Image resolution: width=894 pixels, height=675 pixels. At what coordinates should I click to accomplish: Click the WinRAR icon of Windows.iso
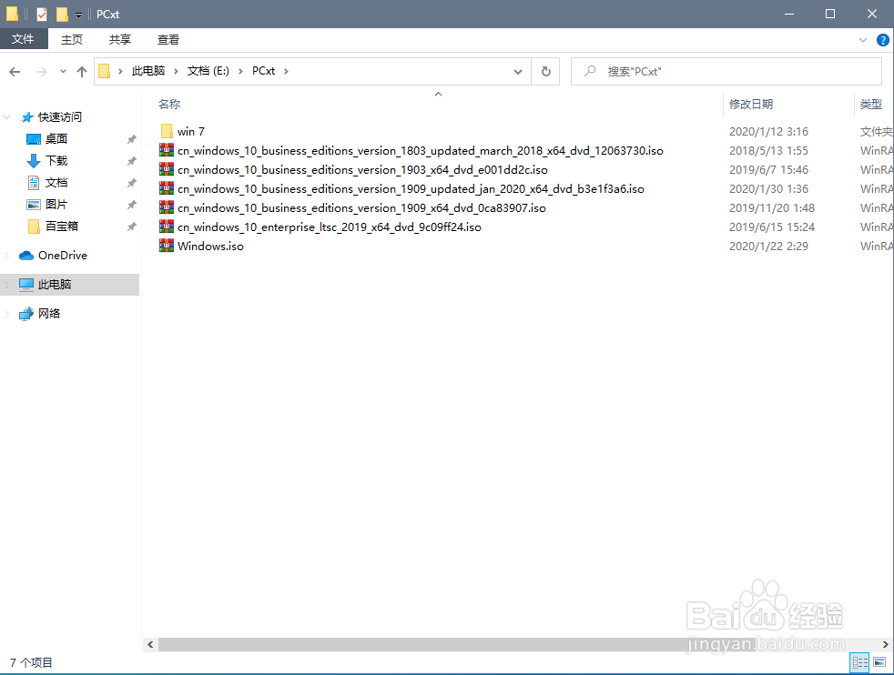click(167, 246)
